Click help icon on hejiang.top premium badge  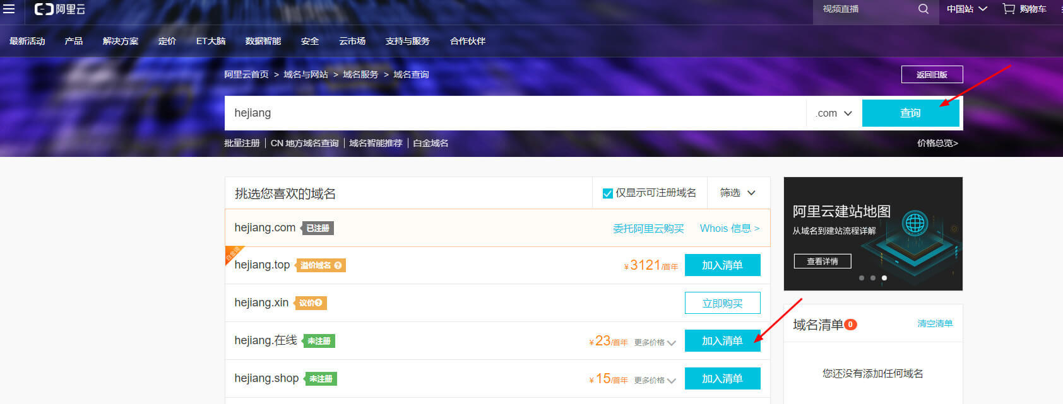click(338, 265)
